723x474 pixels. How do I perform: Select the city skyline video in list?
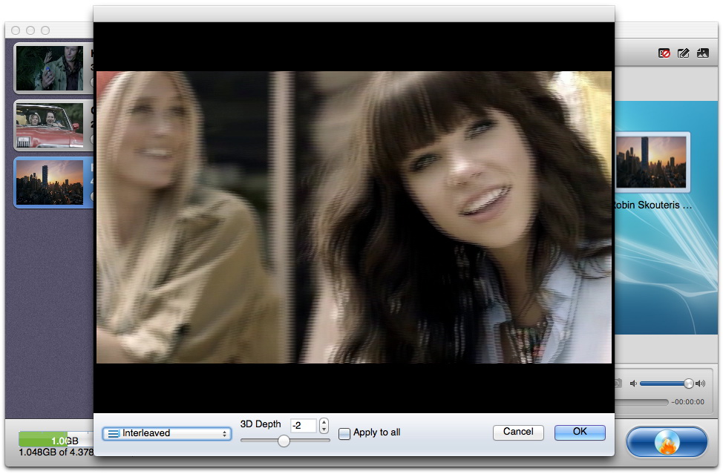pos(50,182)
